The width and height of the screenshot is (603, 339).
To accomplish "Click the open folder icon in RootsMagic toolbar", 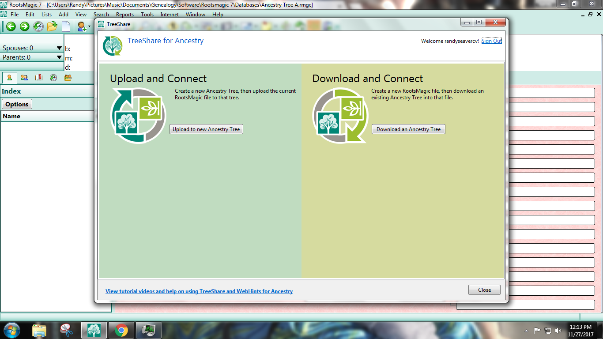I will pyautogui.click(x=52, y=26).
